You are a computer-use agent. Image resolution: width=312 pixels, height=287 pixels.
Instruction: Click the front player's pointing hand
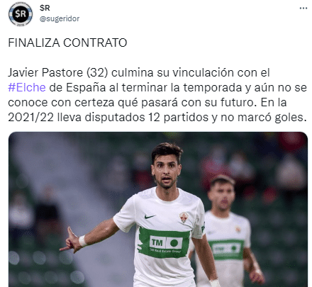click(x=70, y=240)
